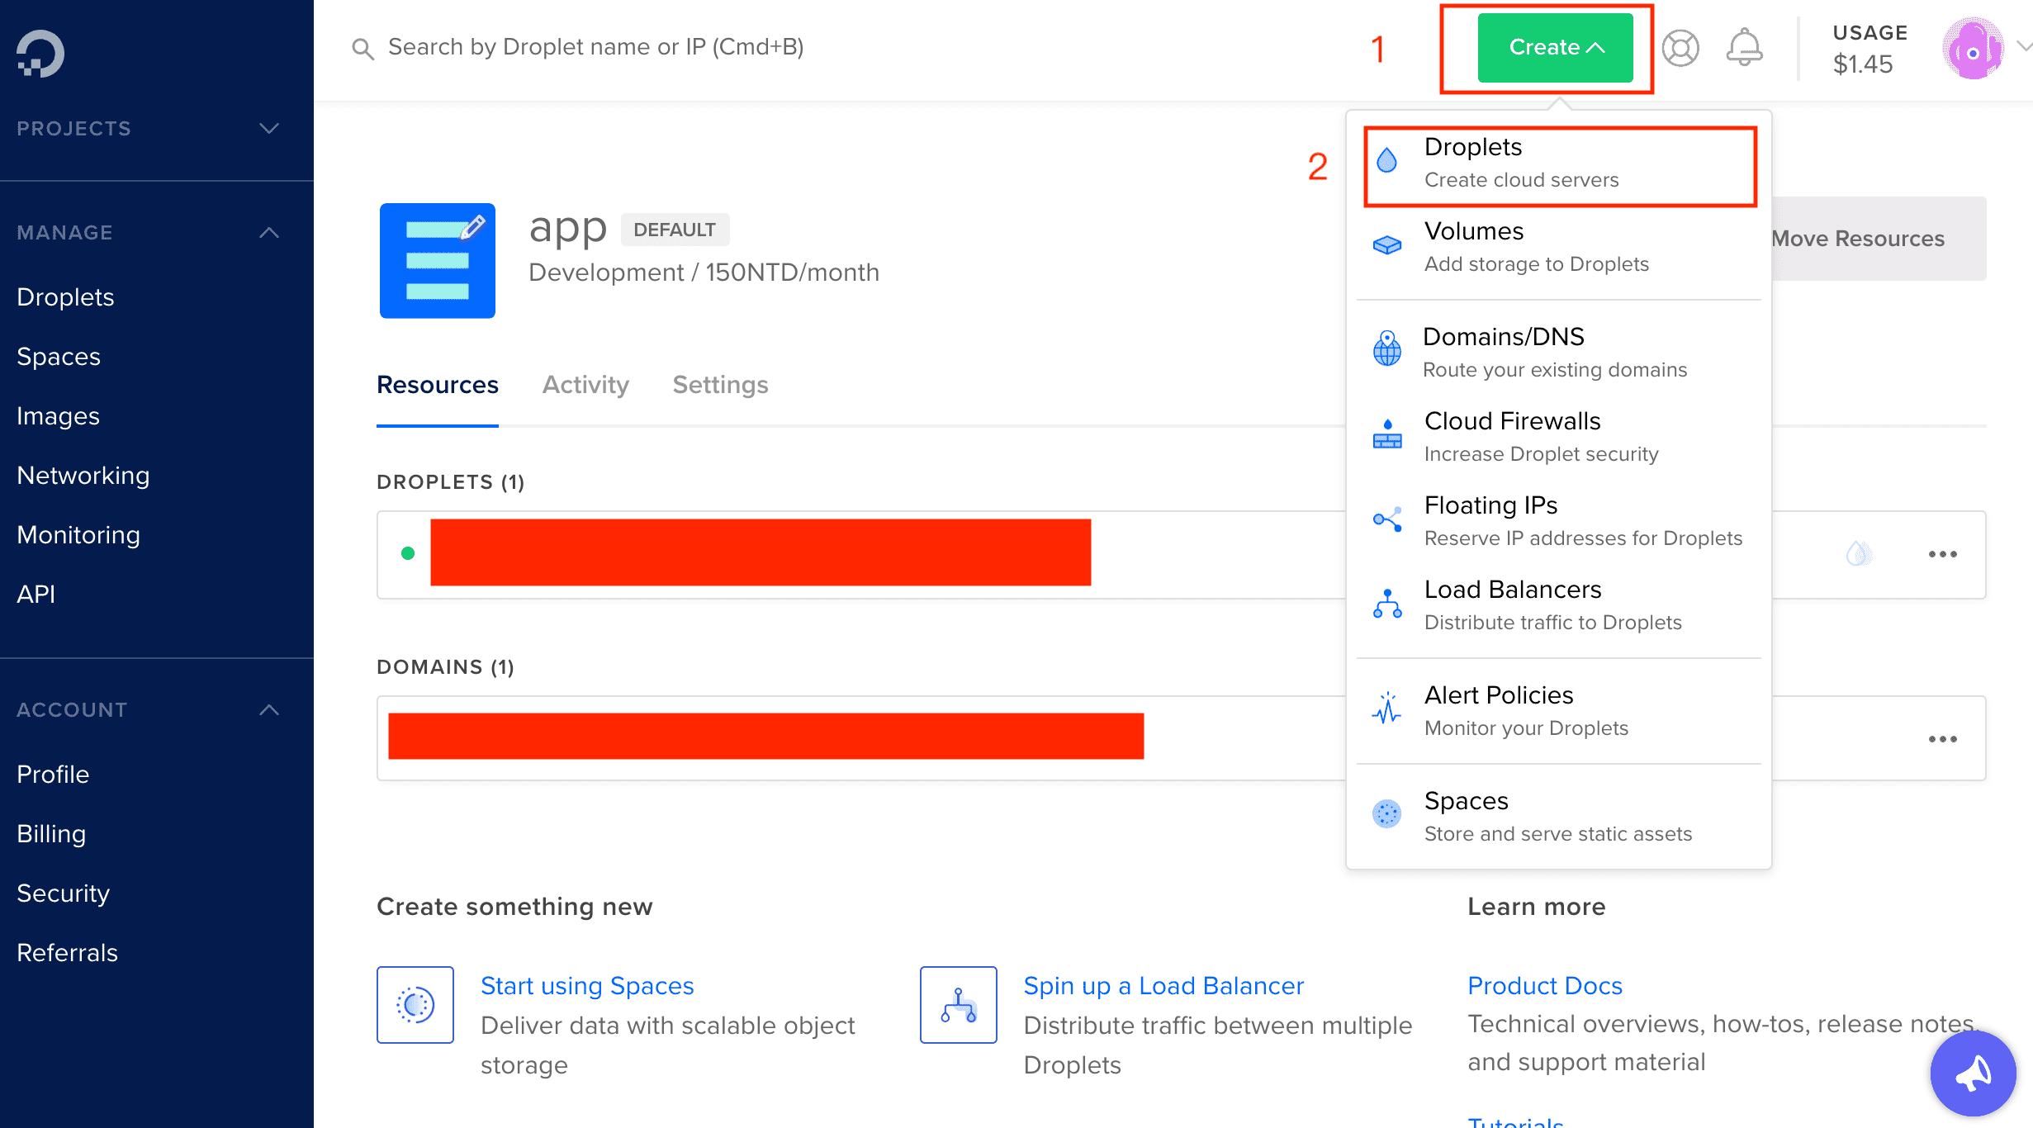Click the Load Balancers icon in menu

pyautogui.click(x=1387, y=604)
